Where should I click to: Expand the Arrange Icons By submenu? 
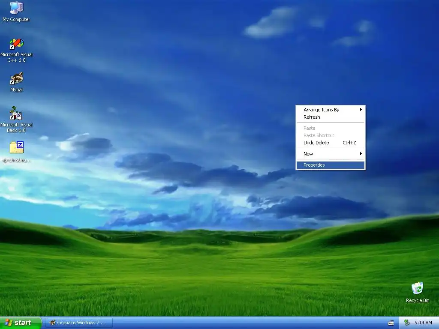331,110
